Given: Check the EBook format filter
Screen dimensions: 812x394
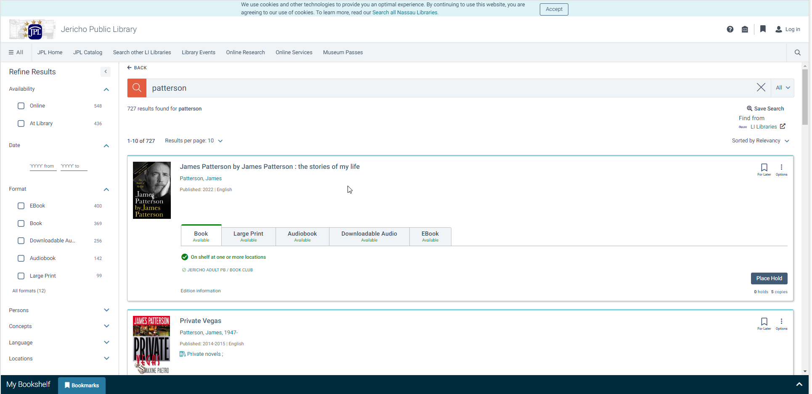Looking at the screenshot, I should pos(21,206).
